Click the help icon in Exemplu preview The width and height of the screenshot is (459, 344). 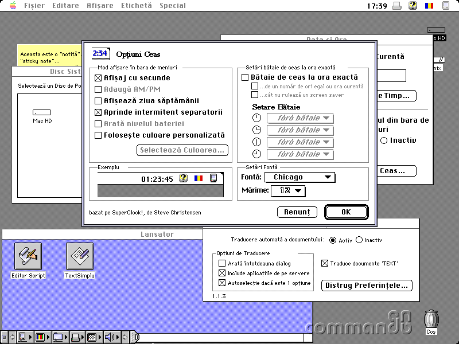183,178
